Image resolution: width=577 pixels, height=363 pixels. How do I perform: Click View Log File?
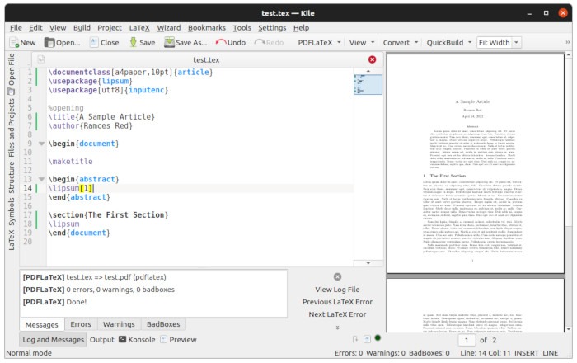pos(337,290)
